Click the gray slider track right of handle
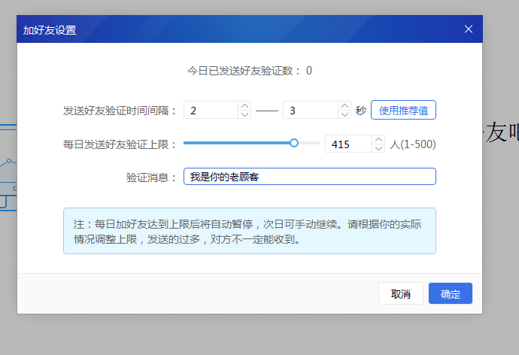The width and height of the screenshot is (519, 355). click(x=308, y=143)
